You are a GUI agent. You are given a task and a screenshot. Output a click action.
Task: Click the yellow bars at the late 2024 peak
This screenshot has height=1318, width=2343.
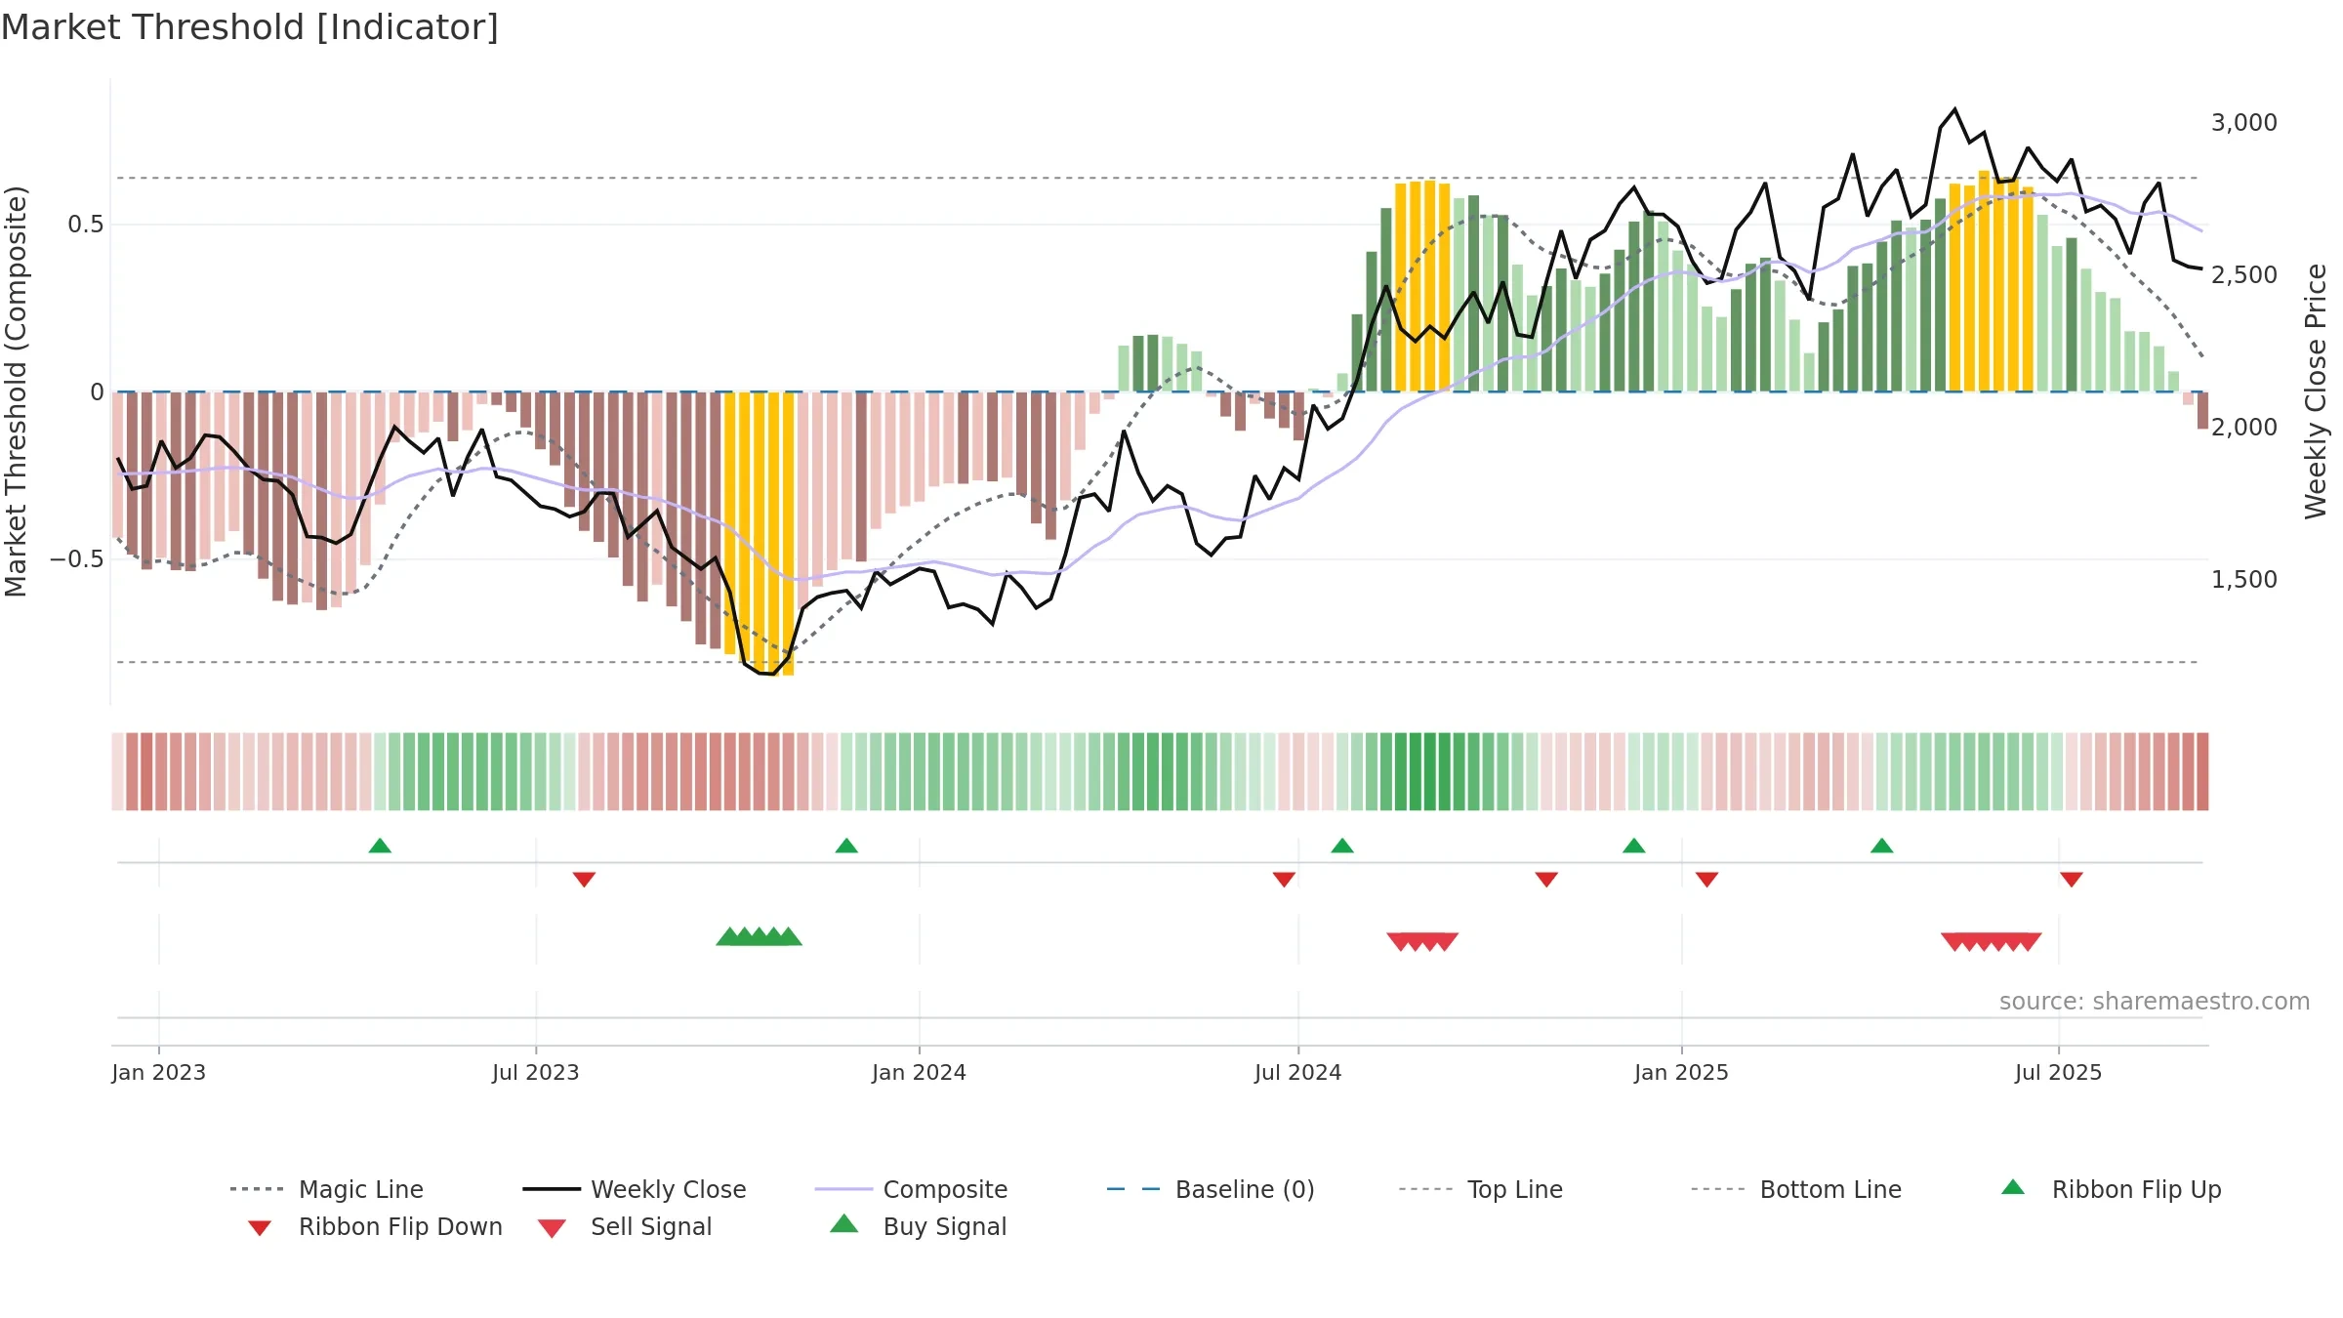pos(1422,286)
